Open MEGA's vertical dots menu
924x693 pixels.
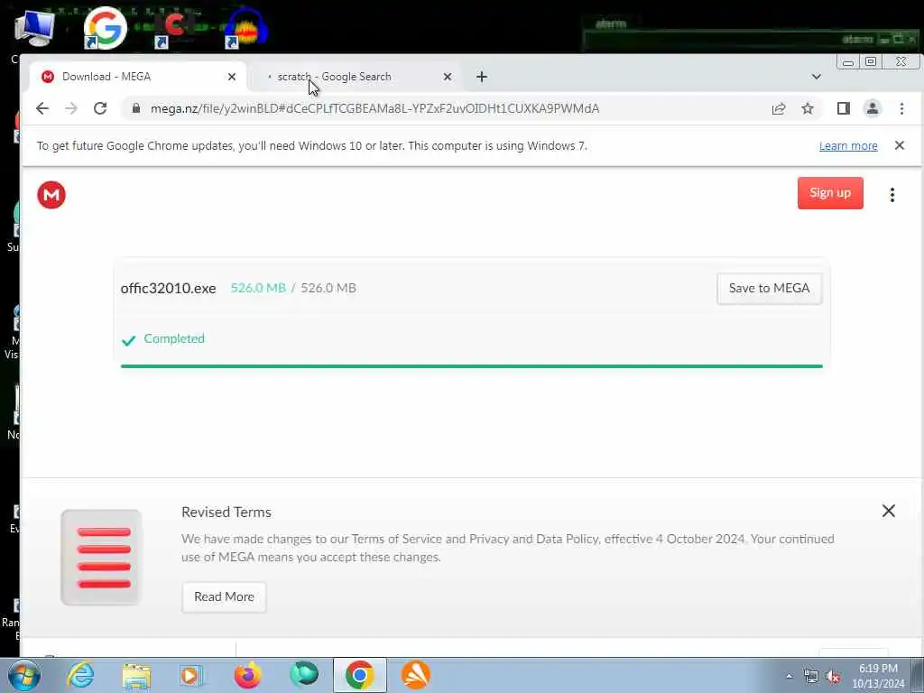click(892, 195)
